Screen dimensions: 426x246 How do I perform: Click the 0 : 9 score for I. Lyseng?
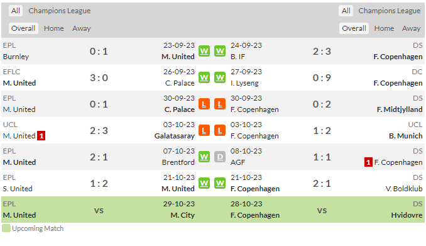322,78
